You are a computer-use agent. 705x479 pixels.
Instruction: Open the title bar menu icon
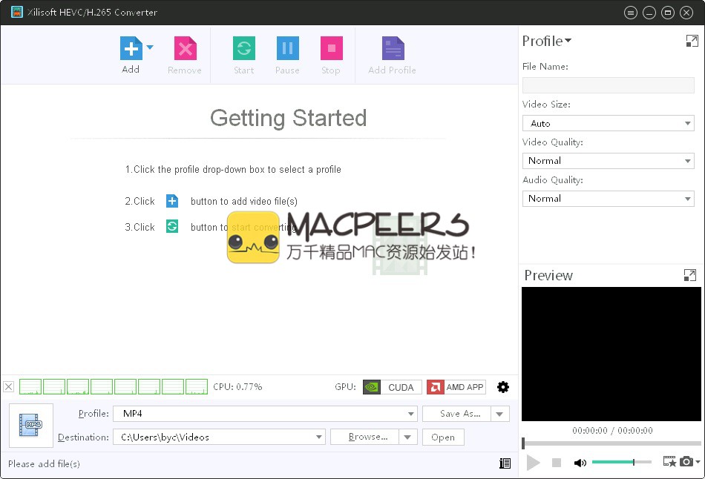[631, 13]
